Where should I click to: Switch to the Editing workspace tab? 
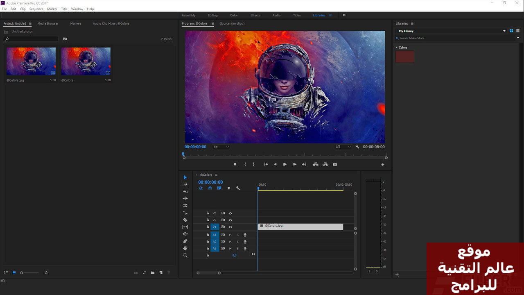(x=212, y=15)
